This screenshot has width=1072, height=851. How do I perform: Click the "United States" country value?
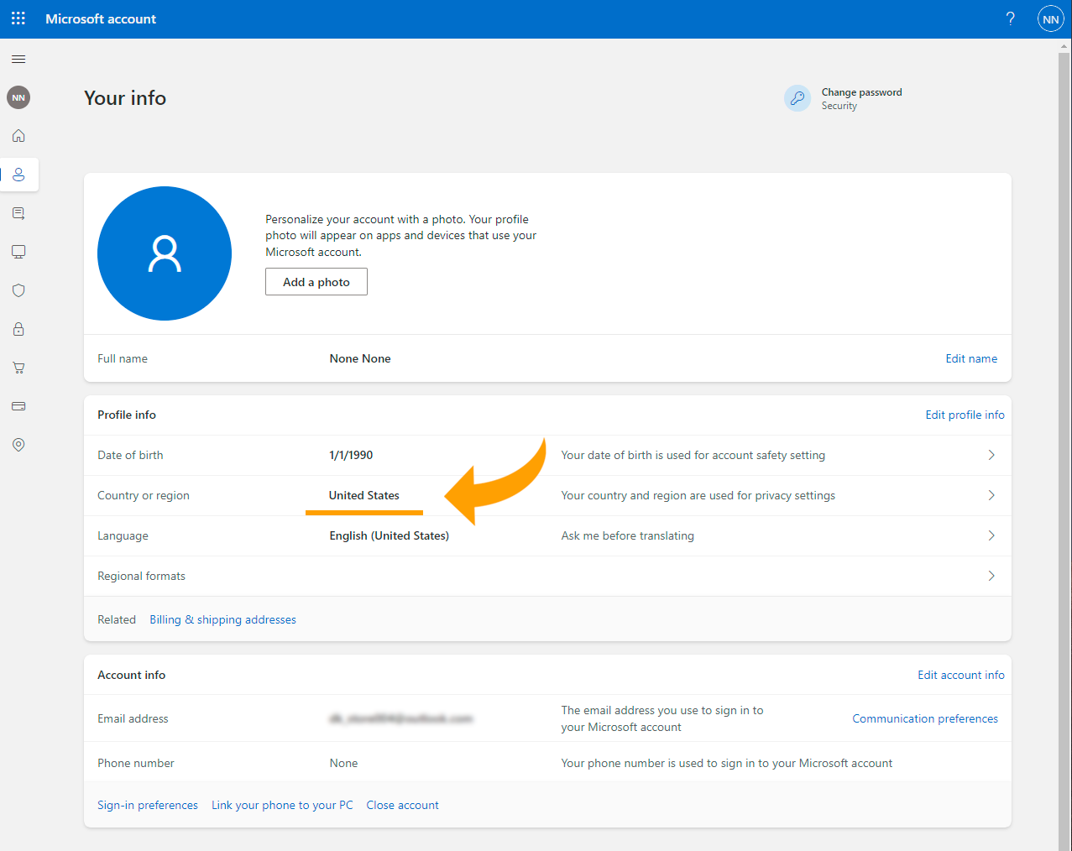coord(364,495)
